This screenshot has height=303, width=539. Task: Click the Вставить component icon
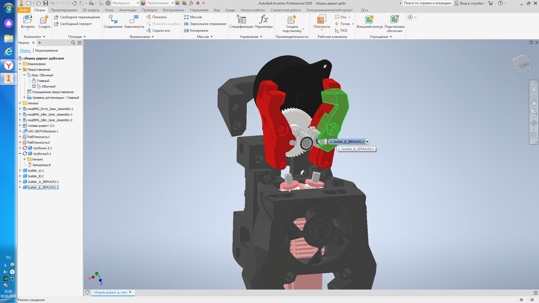coord(28,20)
